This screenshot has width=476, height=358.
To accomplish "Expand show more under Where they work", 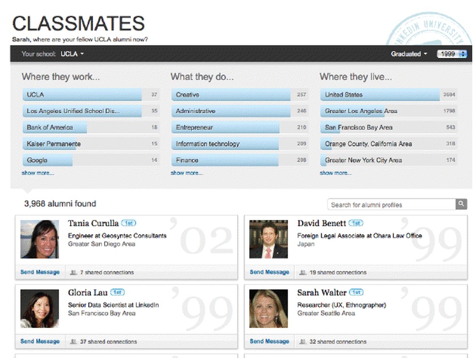I will point(38,173).
